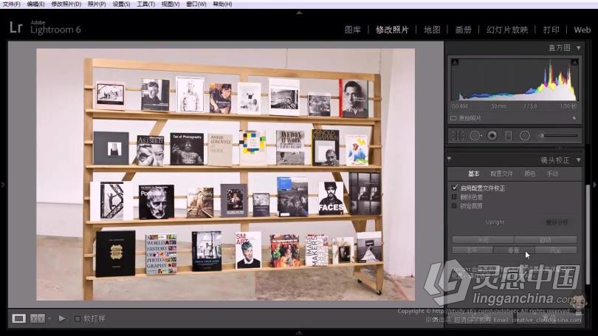Hide the top module picker panel arrow

[x=299, y=13]
